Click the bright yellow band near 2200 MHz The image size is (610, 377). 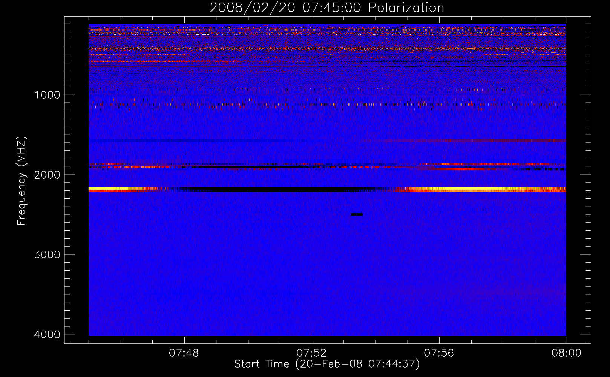tap(327, 189)
